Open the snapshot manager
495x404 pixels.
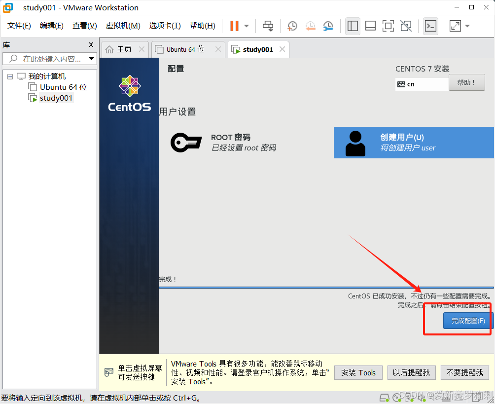328,26
